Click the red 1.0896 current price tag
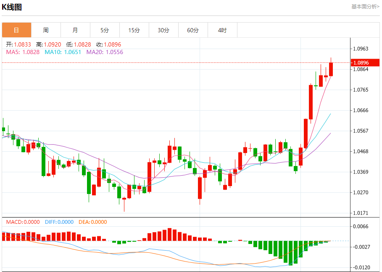Viewport: 382px width, 272px height. pyautogui.click(x=365, y=63)
